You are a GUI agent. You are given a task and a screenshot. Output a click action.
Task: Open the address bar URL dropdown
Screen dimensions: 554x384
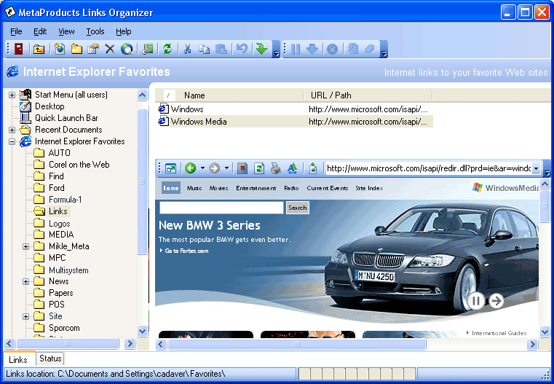pyautogui.click(x=536, y=168)
